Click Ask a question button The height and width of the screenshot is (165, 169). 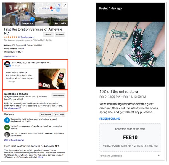59,95
